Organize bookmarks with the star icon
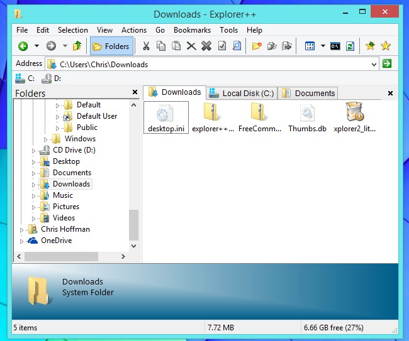 coord(386,46)
